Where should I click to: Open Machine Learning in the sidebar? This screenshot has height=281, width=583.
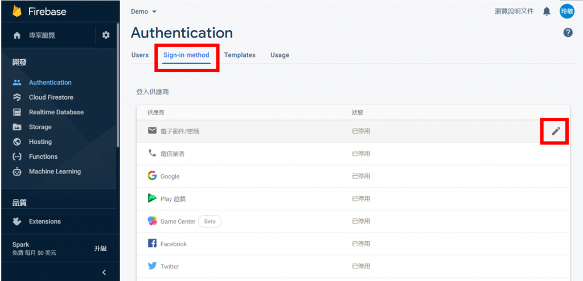[x=55, y=171]
